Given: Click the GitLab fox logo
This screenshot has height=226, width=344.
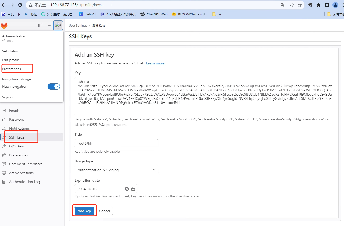Looking at the screenshot, I should point(4,25).
